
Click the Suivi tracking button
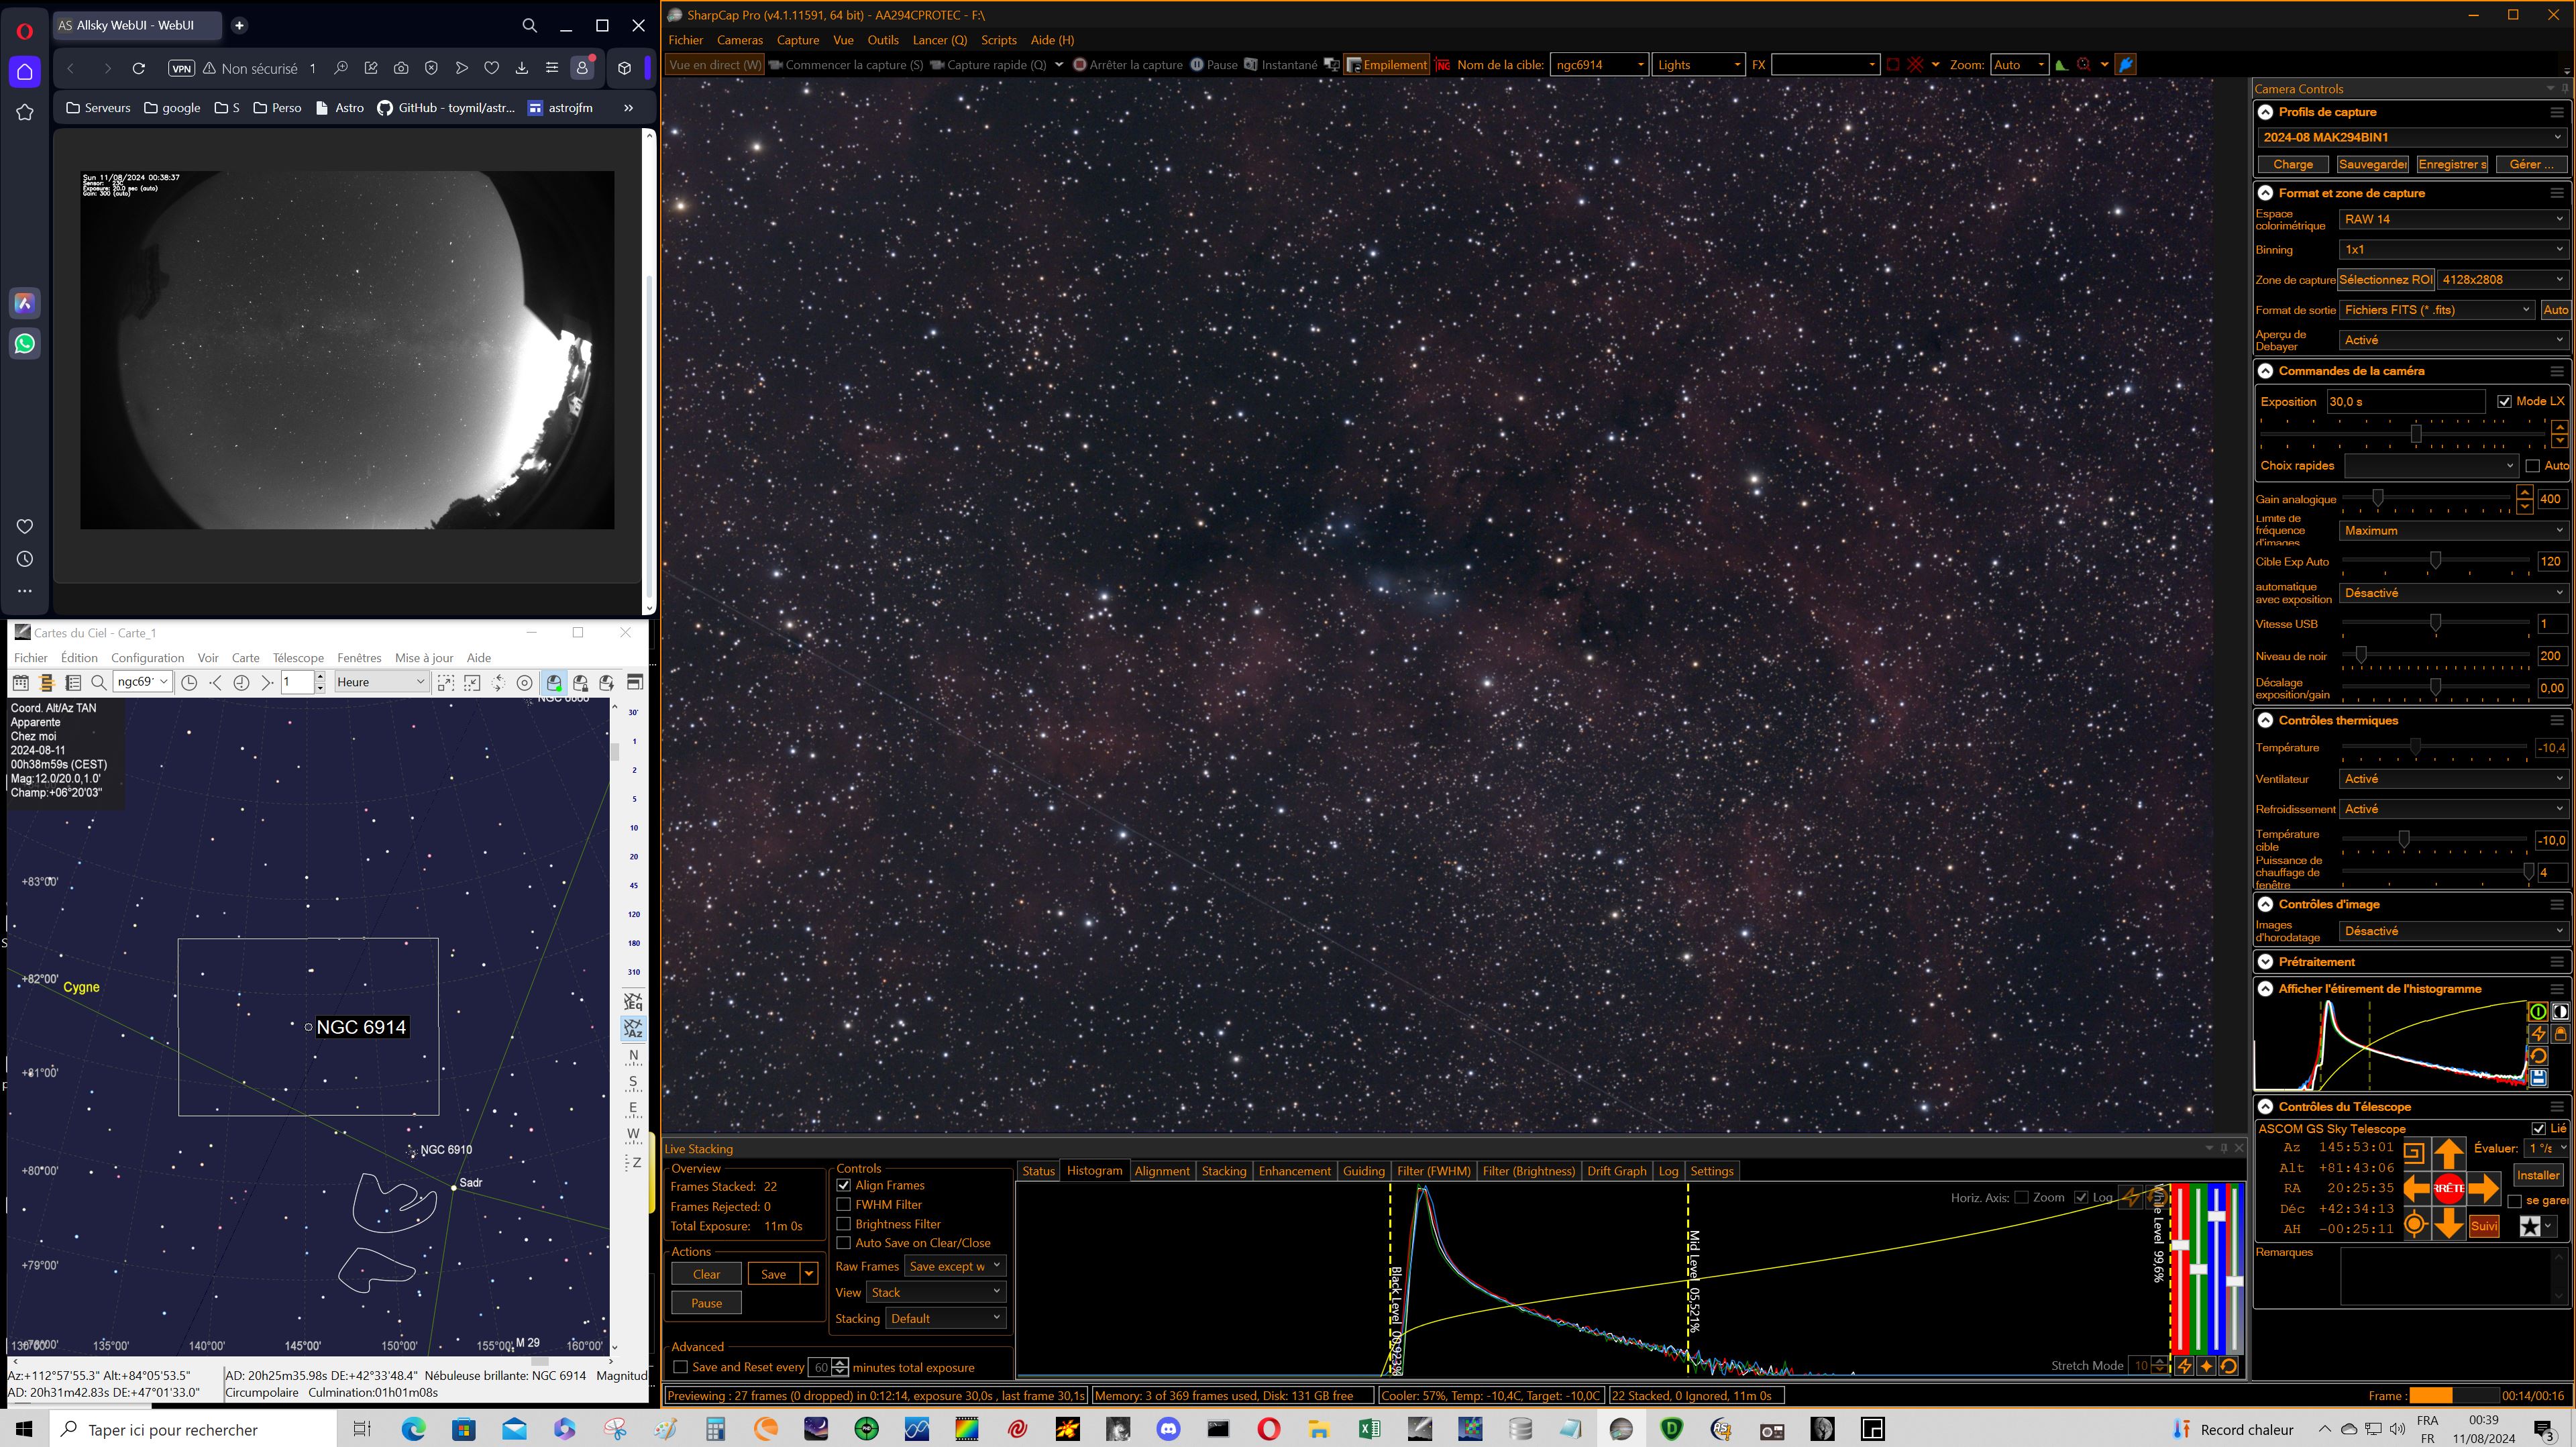pos(2483,1226)
